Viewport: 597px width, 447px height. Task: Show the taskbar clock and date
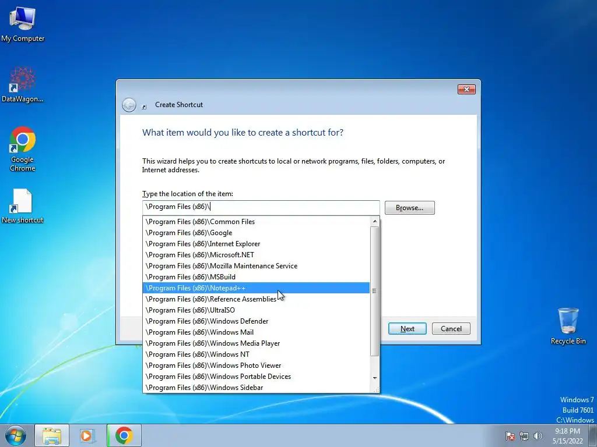pyautogui.click(x=568, y=436)
